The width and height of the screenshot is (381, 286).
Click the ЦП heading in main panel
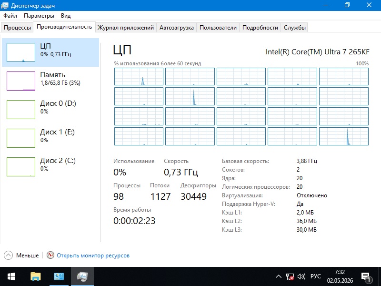[x=122, y=50]
